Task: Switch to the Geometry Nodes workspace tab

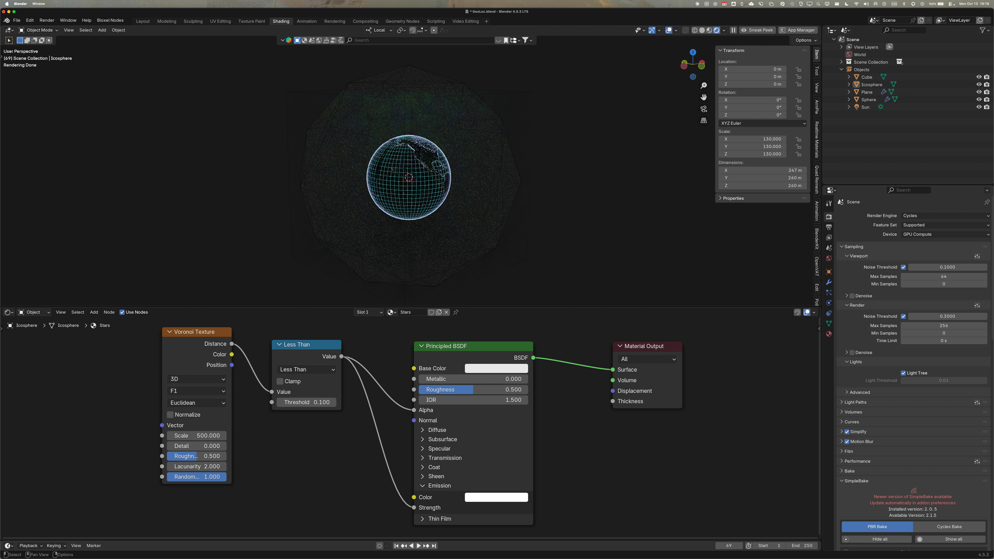Action: click(402, 21)
